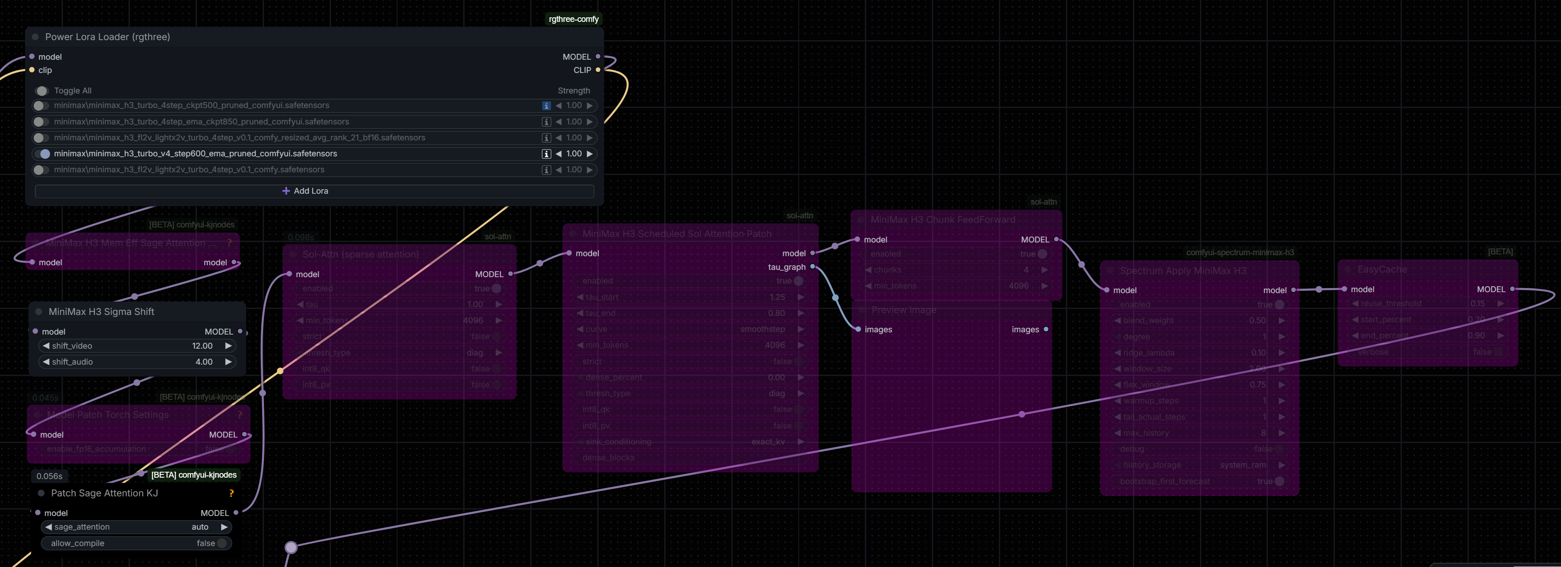Increase strength of turbo_4step_ckpt500 lora
This screenshot has width=1561, height=567.
[589, 105]
